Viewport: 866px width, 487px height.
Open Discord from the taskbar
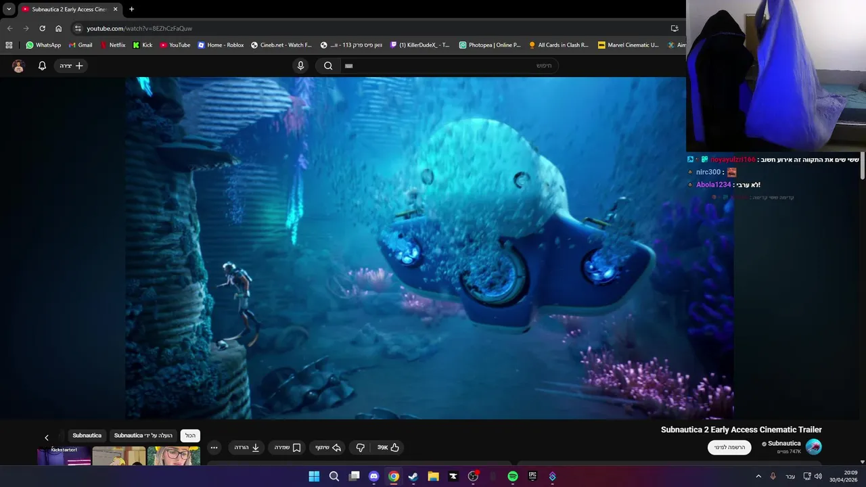[373, 476]
